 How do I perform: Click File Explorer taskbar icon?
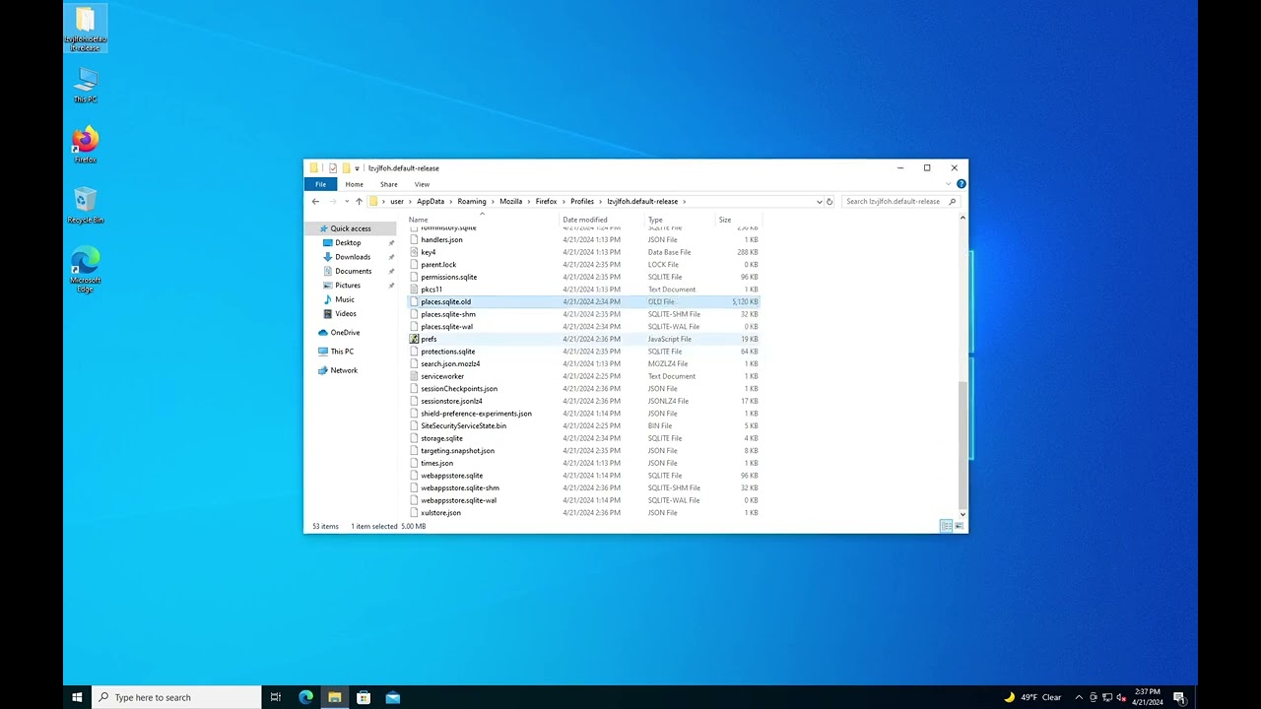click(335, 697)
